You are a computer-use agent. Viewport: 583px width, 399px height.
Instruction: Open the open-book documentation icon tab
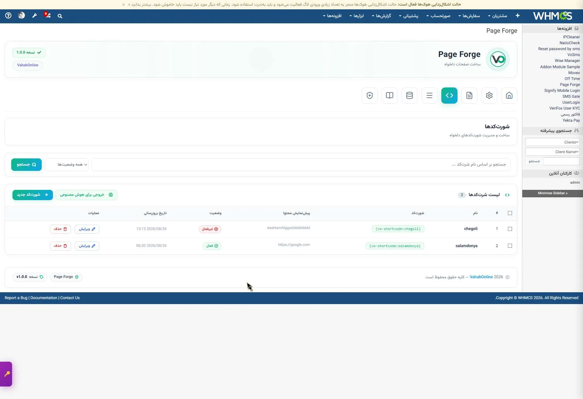(389, 96)
